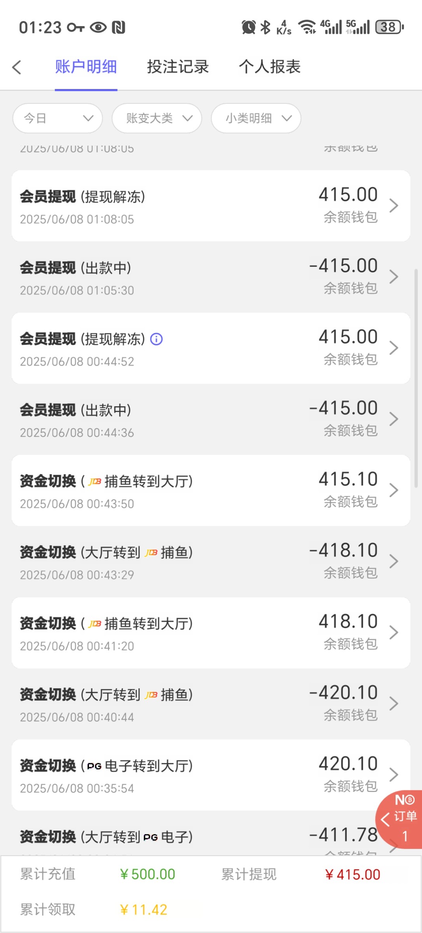This screenshot has height=933, width=422.
Task: Tap the NFC status bar icon
Action: (x=119, y=27)
